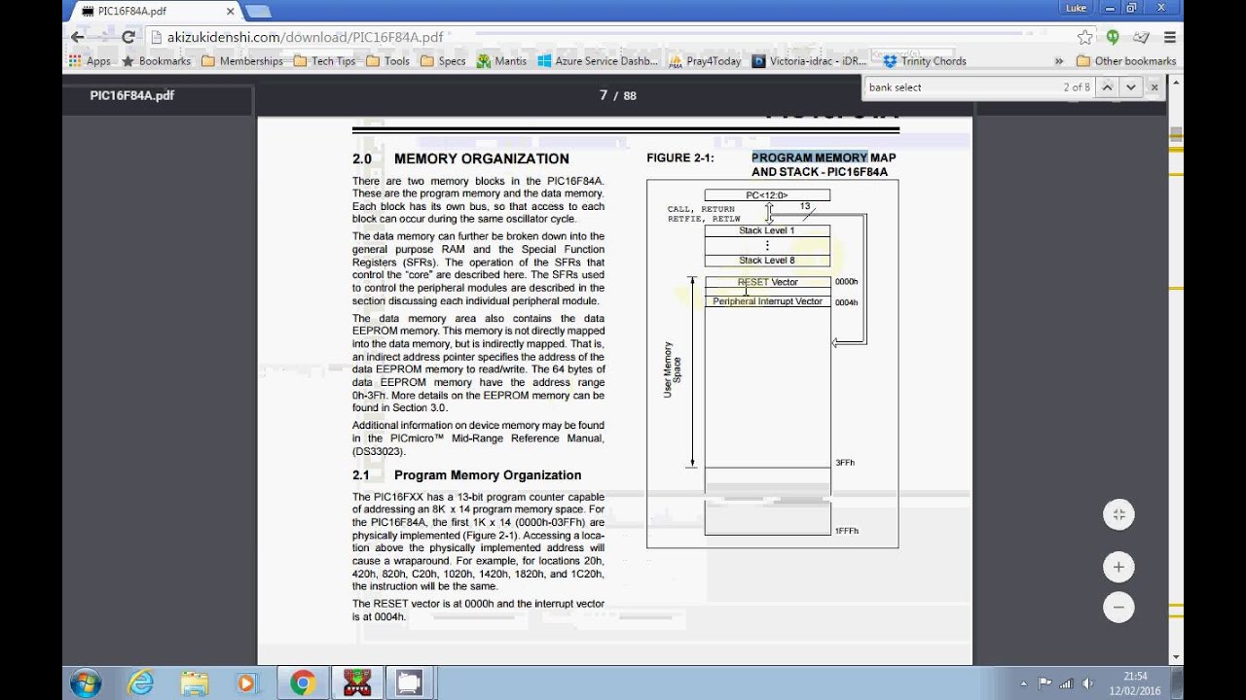Screen dimensions: 1246x700
Task: Click the 2.0 MEMORY ORGANIZATION heading
Action: pos(460,158)
